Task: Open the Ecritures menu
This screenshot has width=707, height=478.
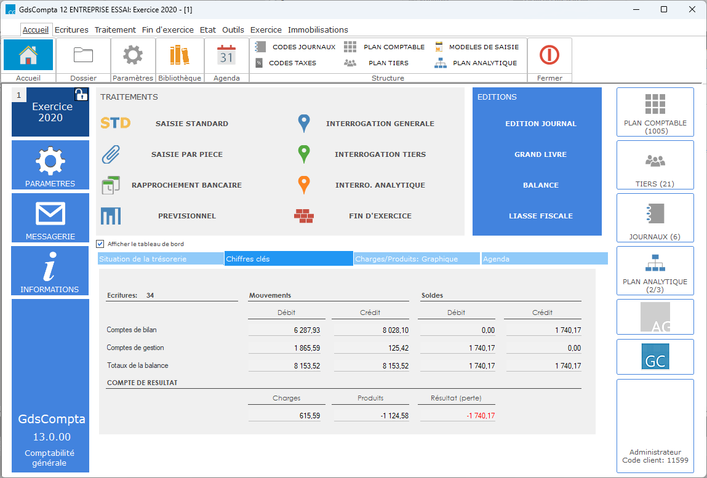Action: (71, 30)
